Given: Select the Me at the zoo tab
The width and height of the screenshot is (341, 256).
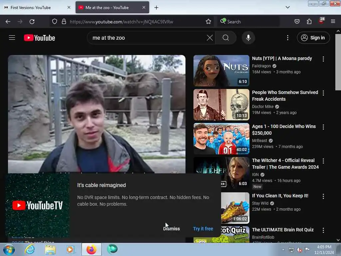Looking at the screenshot, I should 112,7.
